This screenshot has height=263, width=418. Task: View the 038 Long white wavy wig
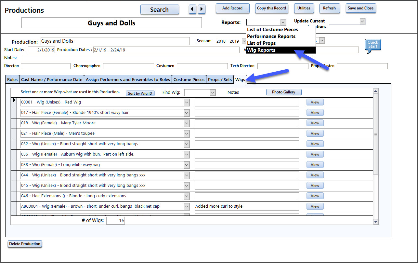[315, 165]
